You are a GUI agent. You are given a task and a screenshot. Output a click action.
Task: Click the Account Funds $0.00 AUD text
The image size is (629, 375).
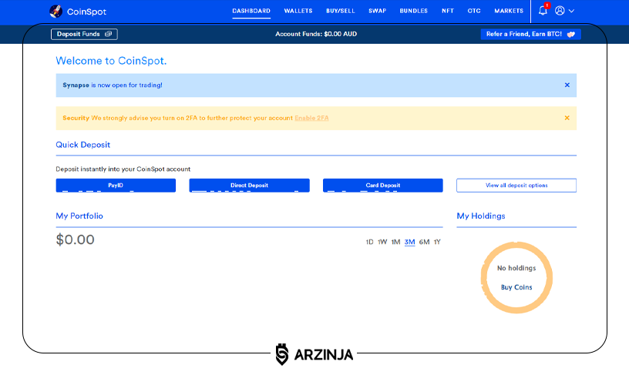316,34
